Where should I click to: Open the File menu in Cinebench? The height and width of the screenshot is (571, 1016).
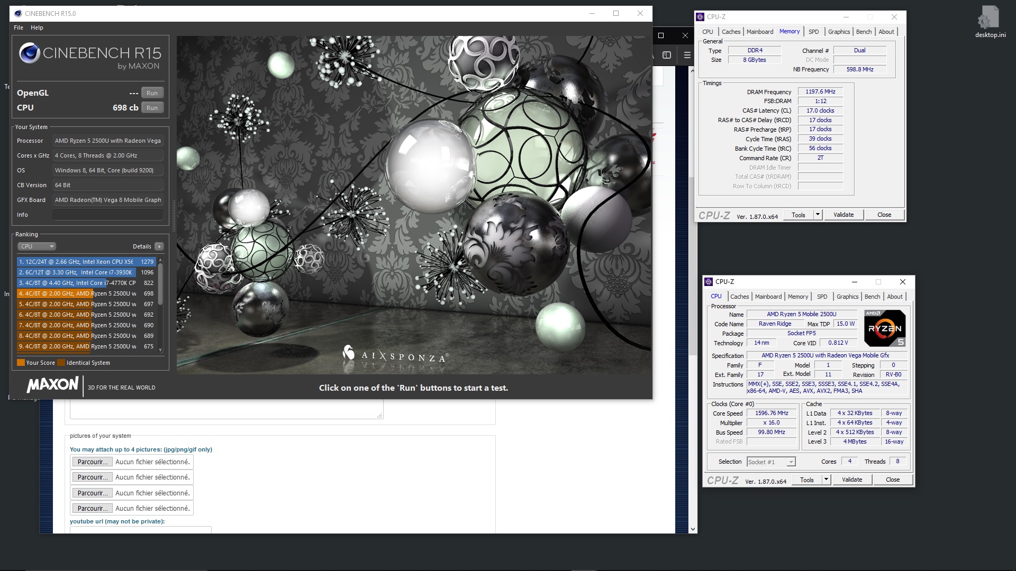[19, 27]
